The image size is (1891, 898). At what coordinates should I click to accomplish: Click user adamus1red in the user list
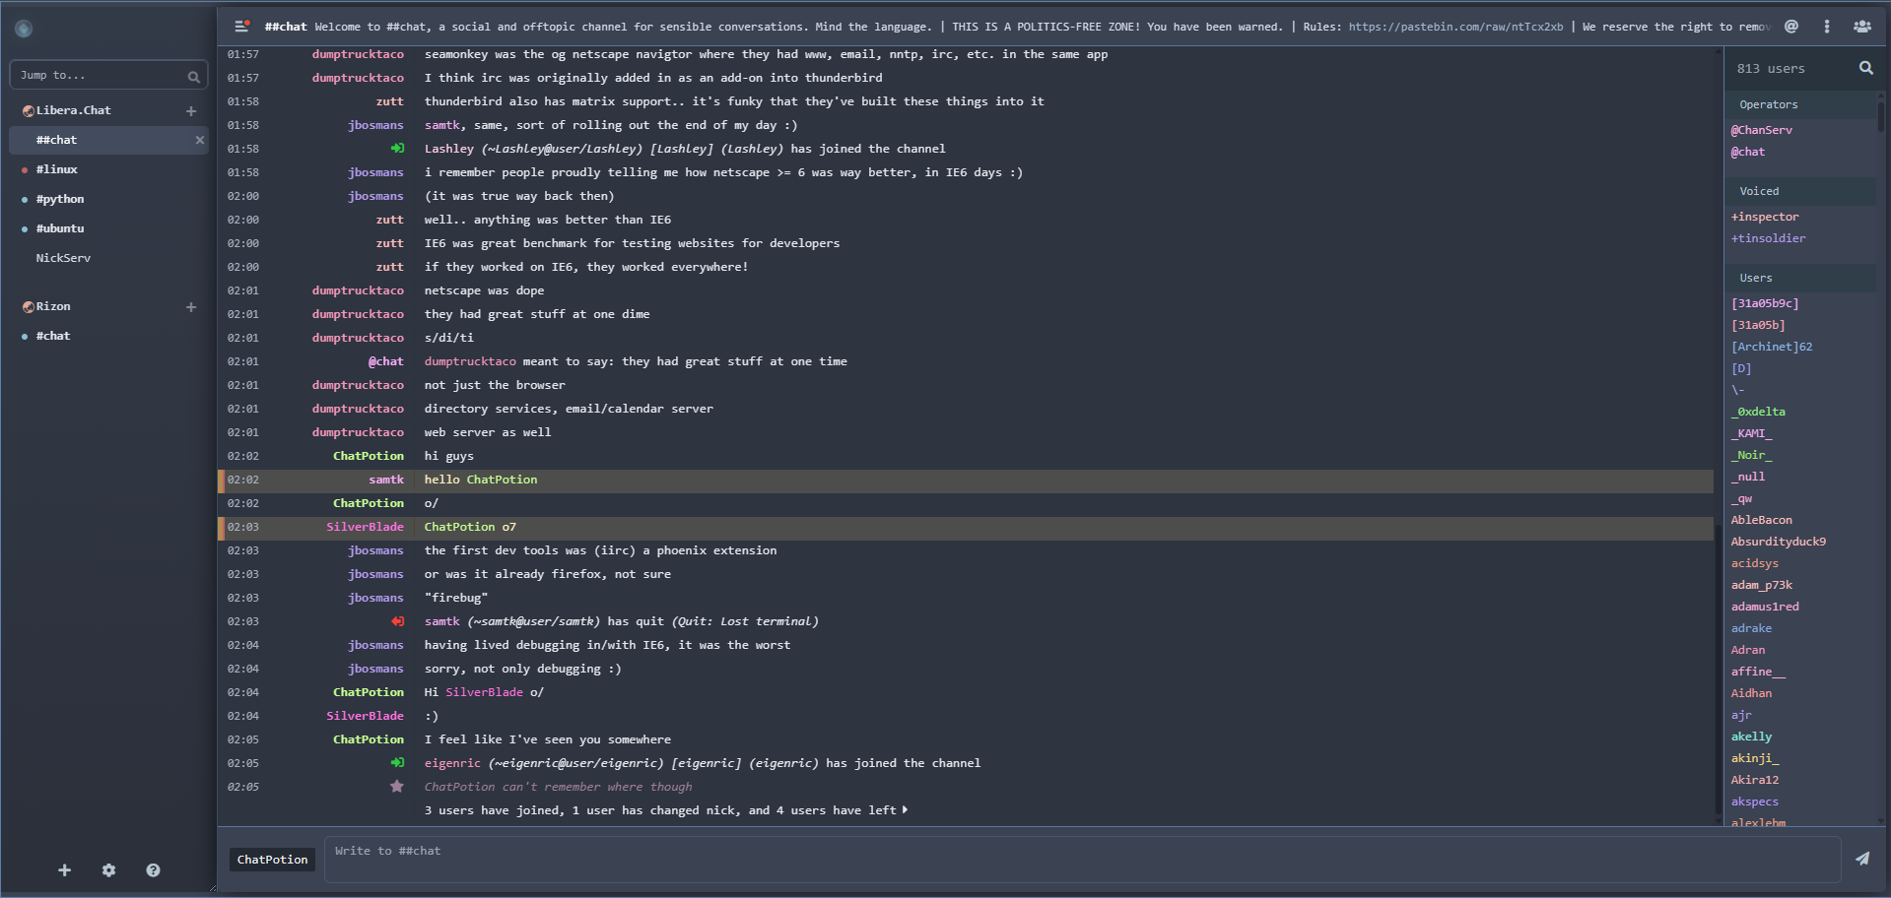(1765, 607)
